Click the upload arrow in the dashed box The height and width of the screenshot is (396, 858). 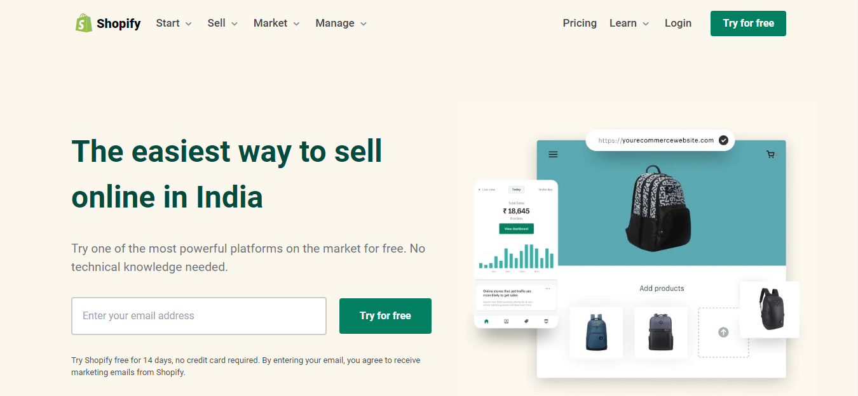[x=723, y=332]
